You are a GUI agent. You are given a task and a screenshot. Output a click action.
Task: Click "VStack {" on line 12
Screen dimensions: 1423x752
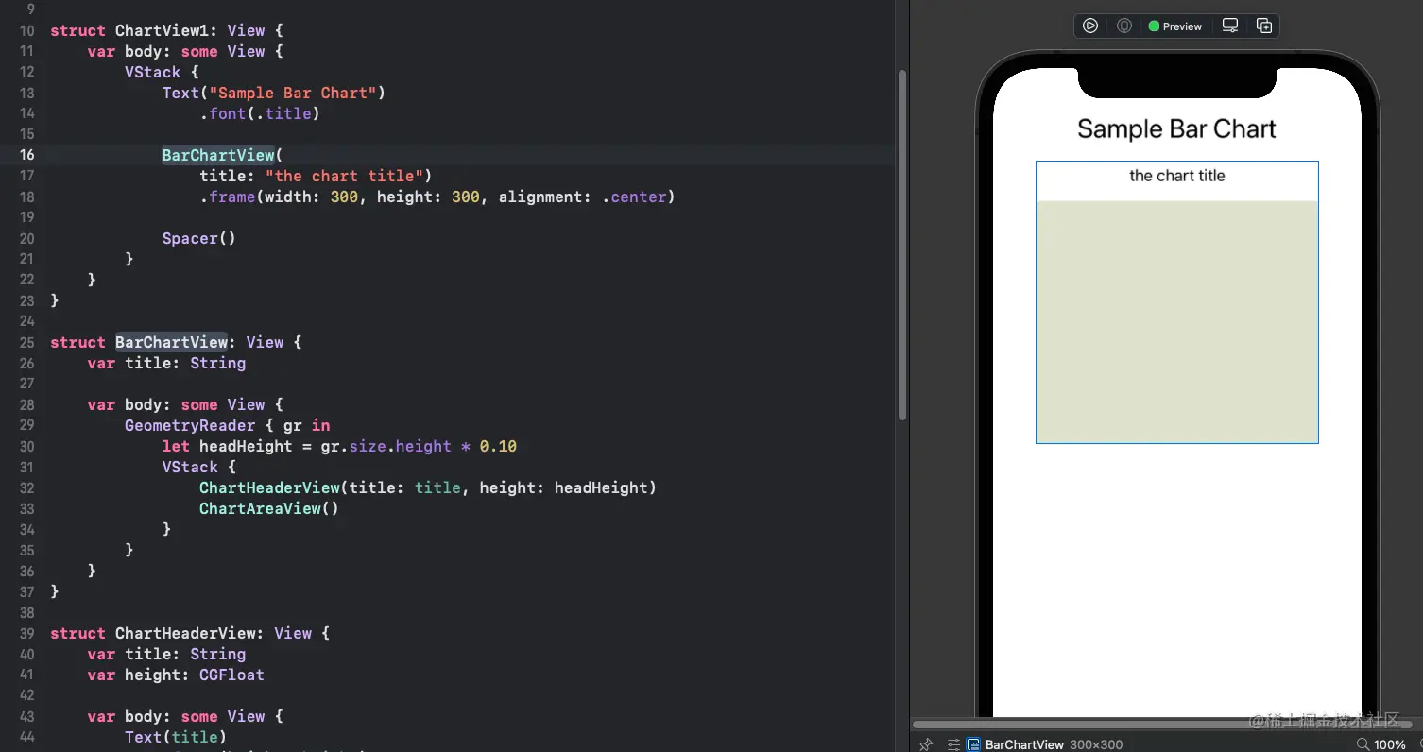(x=162, y=72)
